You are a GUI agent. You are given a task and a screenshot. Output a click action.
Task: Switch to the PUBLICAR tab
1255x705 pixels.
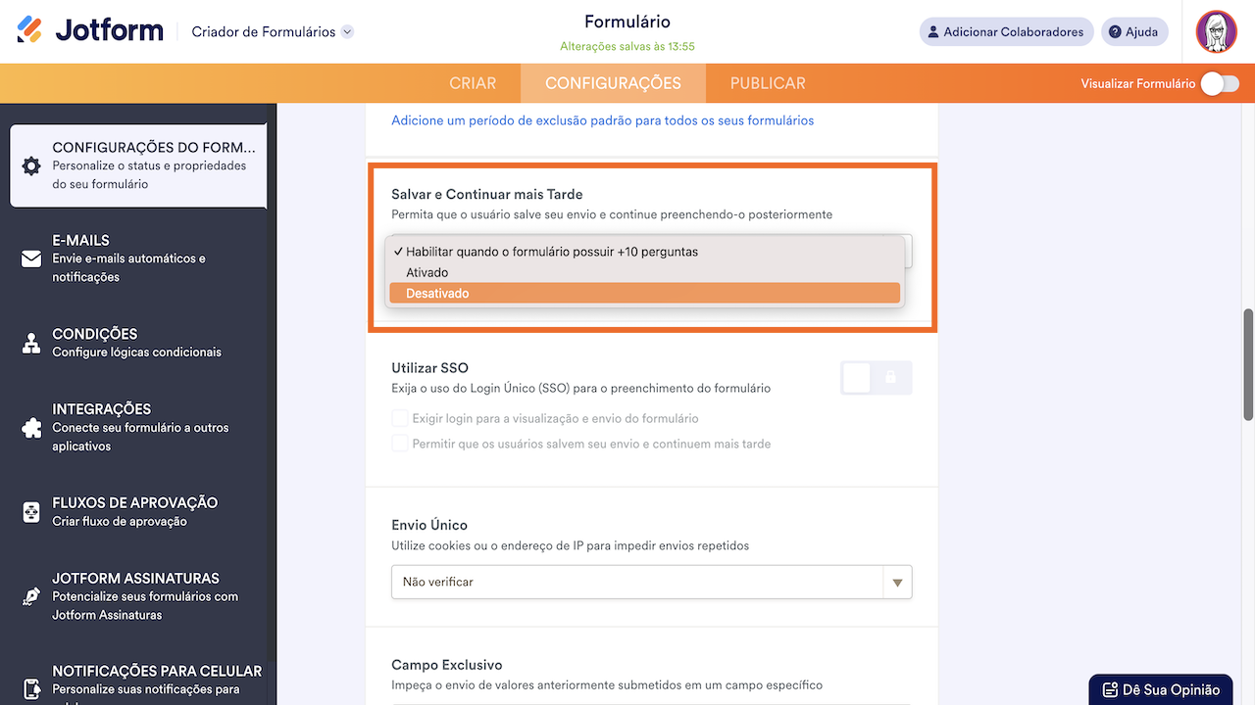click(x=768, y=83)
